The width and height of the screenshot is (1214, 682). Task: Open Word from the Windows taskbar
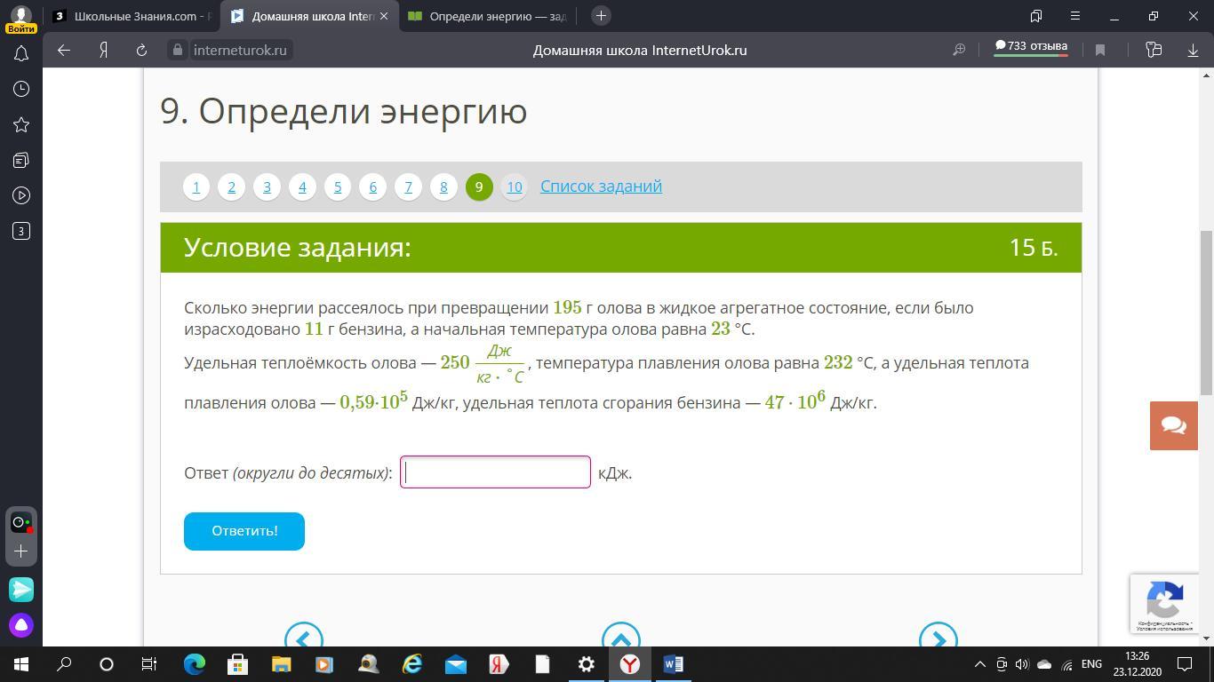673,664
